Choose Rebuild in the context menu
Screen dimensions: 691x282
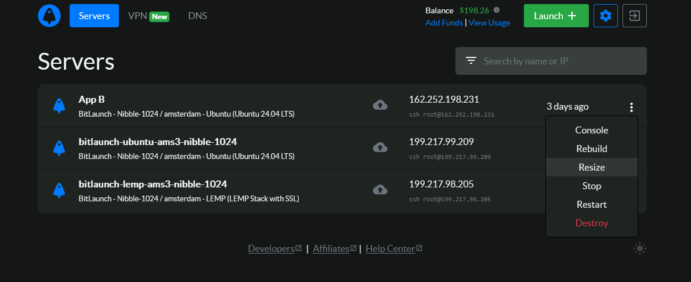(591, 149)
